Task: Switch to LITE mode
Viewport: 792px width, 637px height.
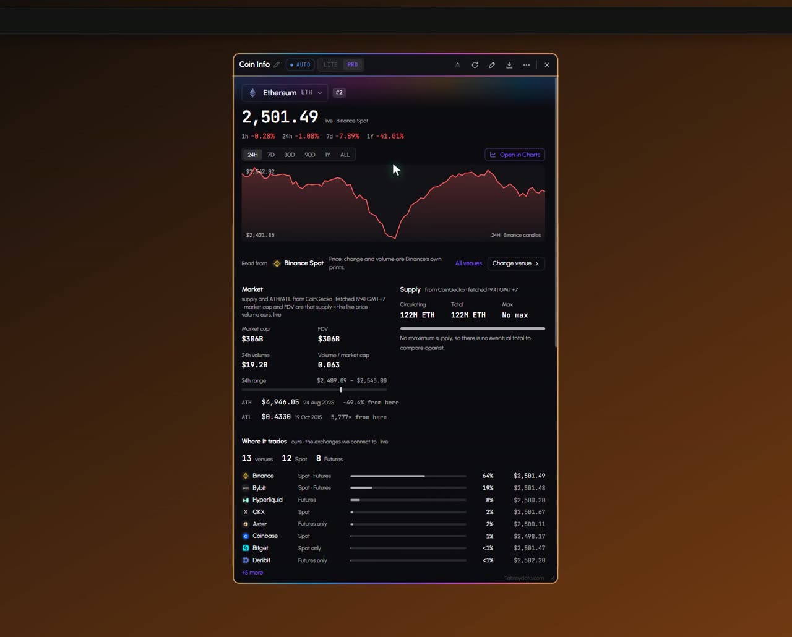Action: click(x=330, y=65)
